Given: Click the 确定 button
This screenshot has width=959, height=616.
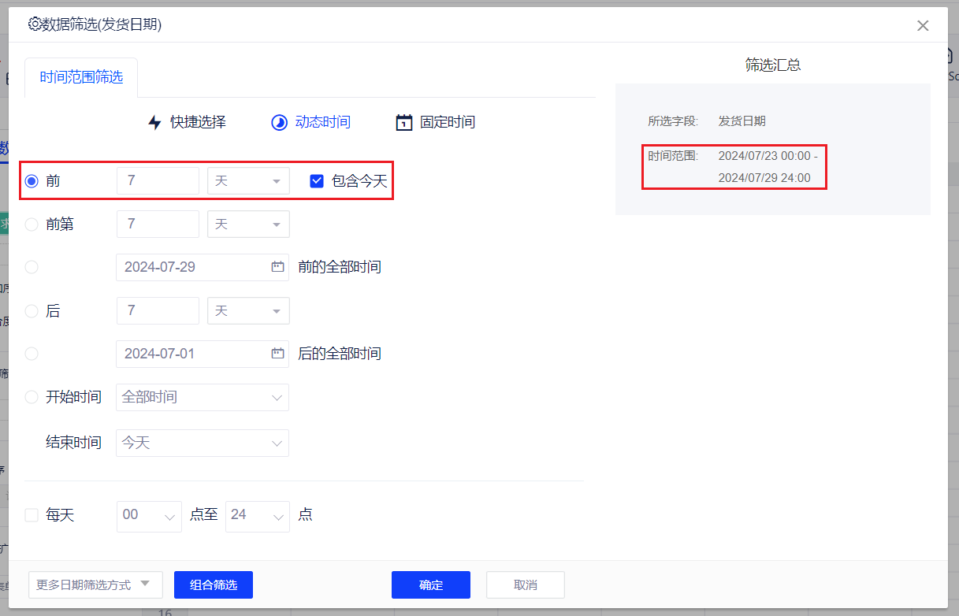Looking at the screenshot, I should (x=430, y=584).
